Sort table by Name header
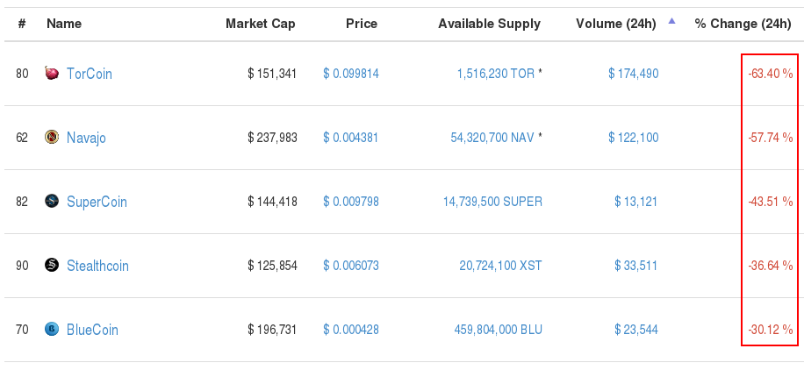Image resolution: width=804 pixels, height=370 pixels. pyautogui.click(x=64, y=24)
